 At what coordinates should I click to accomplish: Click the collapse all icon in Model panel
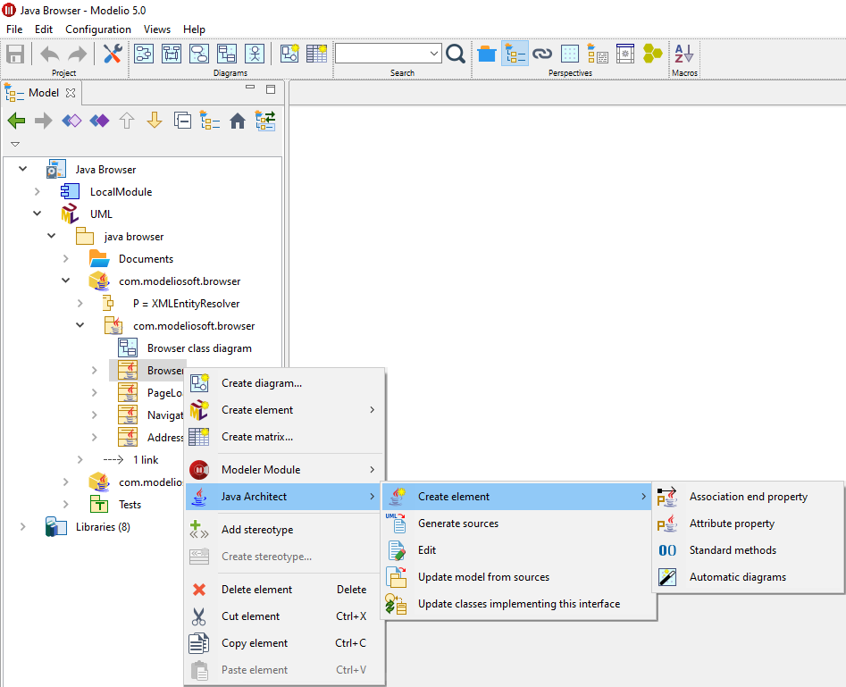(x=182, y=121)
